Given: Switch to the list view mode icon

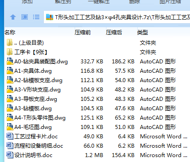Looking at the screenshot, I should click(36, 17).
